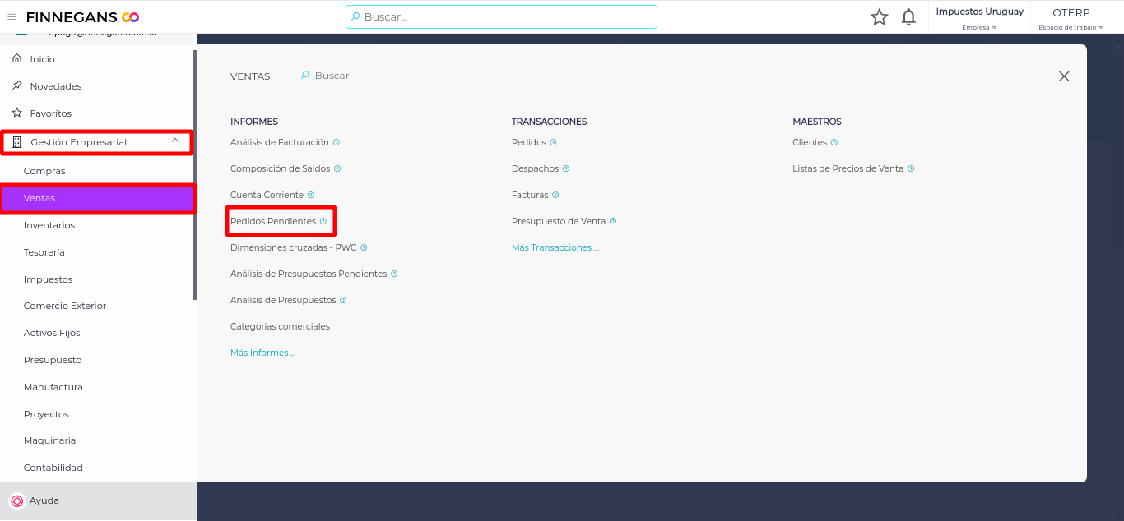Open the notifications bell
The image size is (1124, 521).
[908, 16]
